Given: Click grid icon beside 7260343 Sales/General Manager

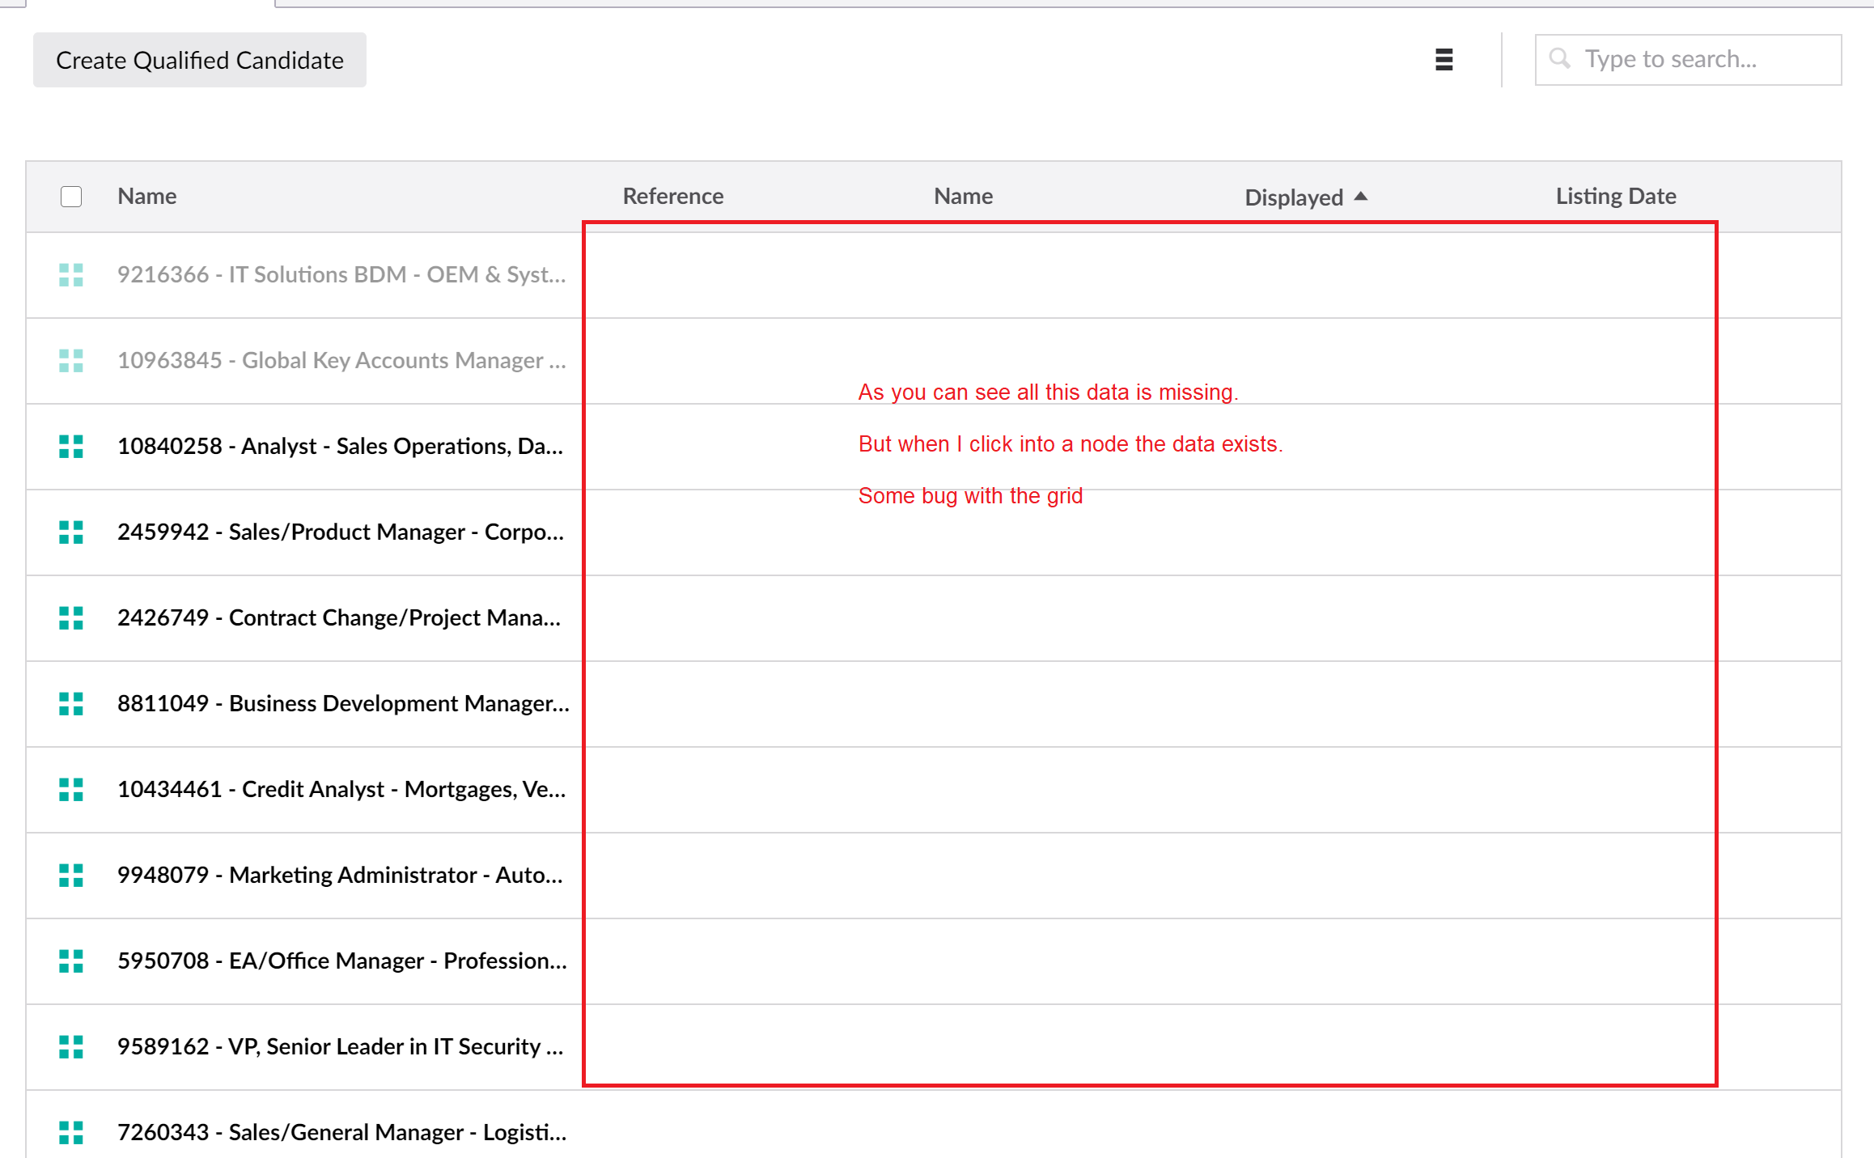Looking at the screenshot, I should tap(71, 1133).
